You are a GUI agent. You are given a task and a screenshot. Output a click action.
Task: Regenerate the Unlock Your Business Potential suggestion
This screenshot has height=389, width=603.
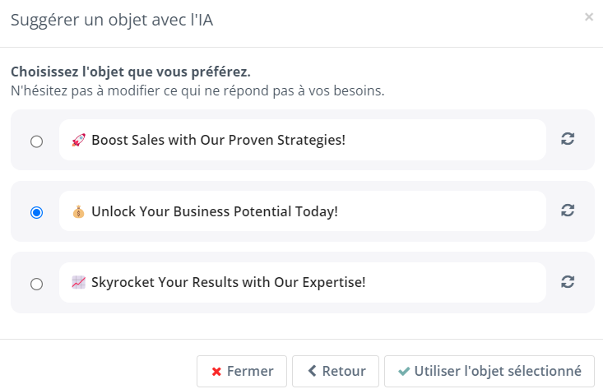click(x=568, y=211)
